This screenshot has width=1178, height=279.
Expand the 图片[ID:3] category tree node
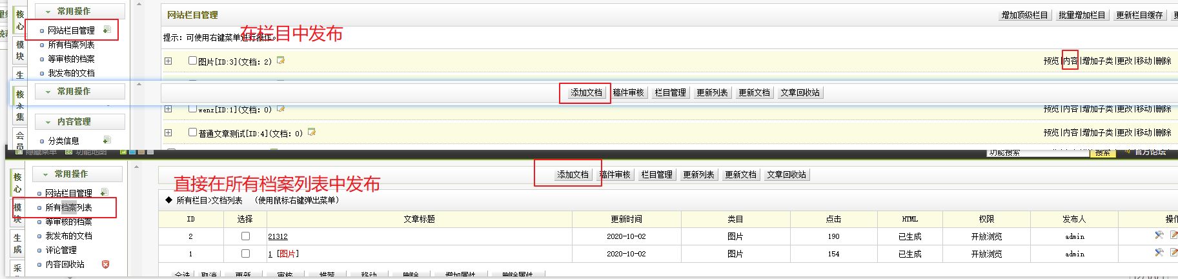click(168, 61)
